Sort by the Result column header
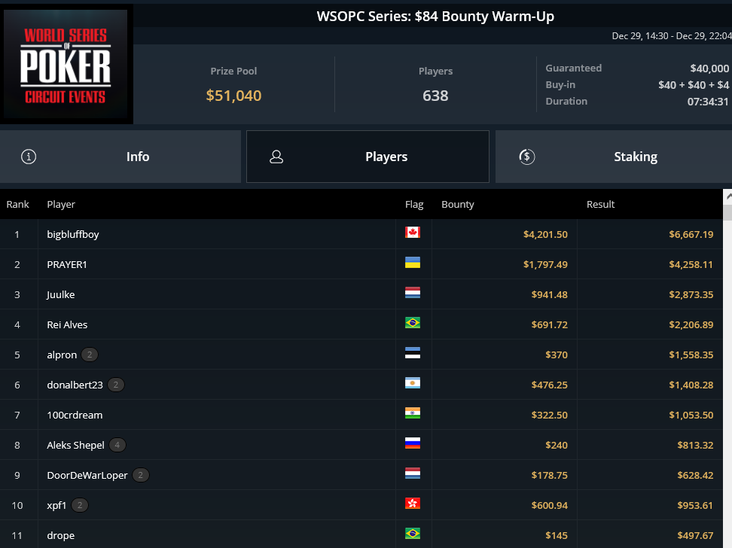 [x=600, y=205]
